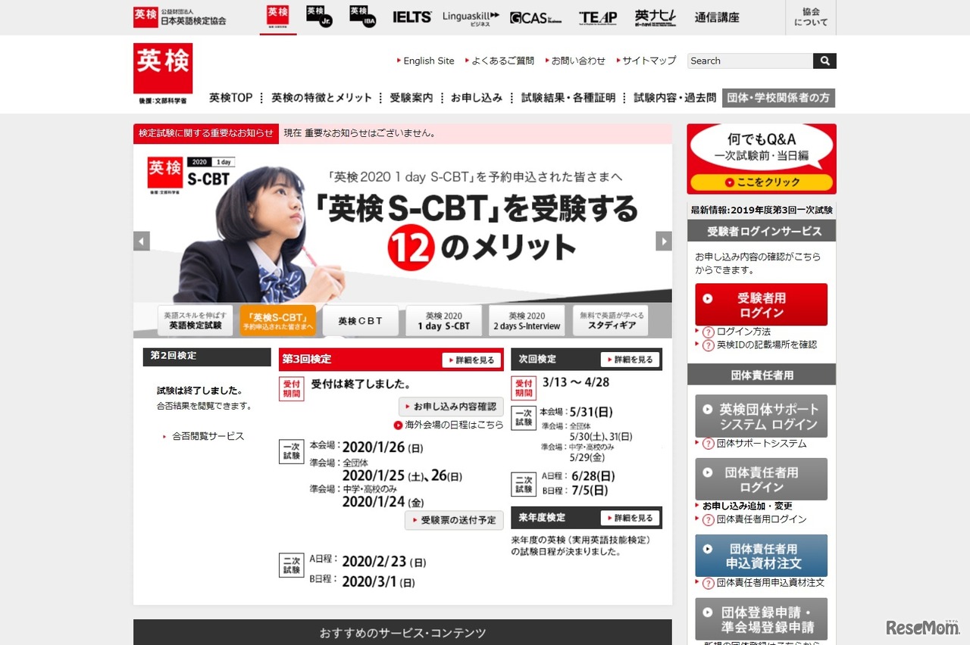Select the 英検2020 1 day S-CBT tab
970x645 pixels.
click(444, 320)
